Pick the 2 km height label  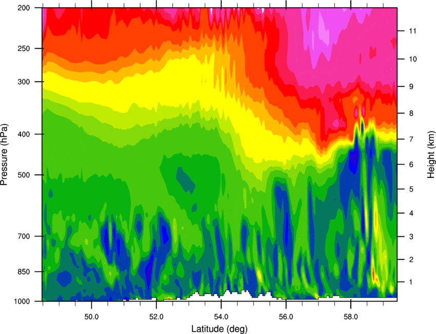tap(411, 259)
